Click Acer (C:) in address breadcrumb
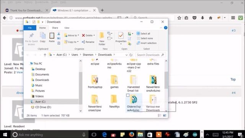This screenshot has width=245, height=138. pos(62,55)
